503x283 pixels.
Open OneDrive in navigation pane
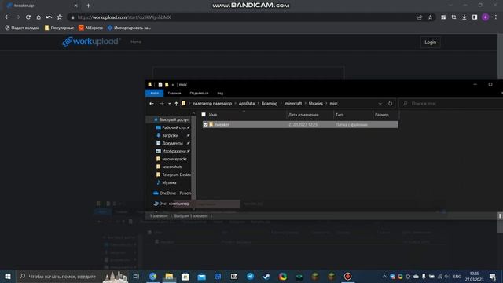(172, 193)
